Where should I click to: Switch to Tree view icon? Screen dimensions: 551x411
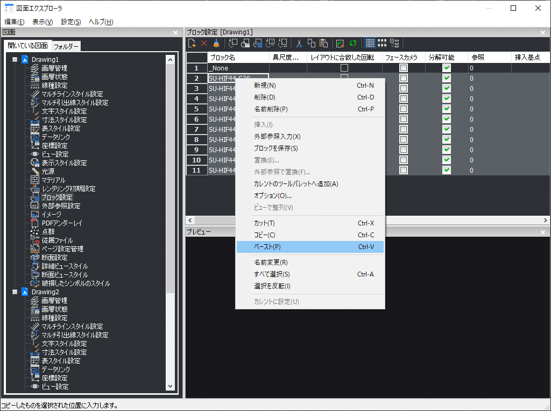(x=394, y=43)
